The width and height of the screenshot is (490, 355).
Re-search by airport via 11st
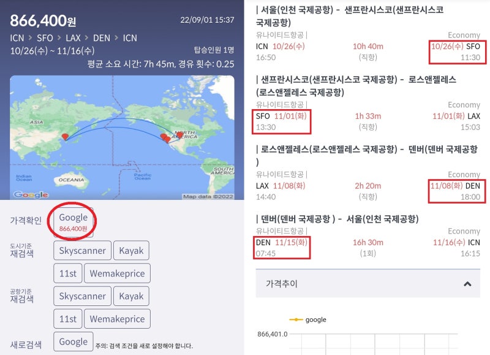(67, 318)
